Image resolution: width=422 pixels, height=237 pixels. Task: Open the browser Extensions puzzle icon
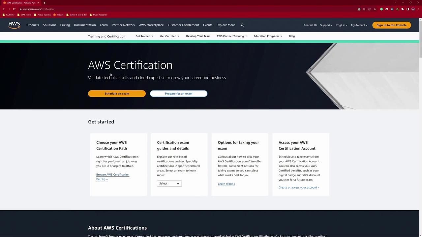[x=402, y=9]
